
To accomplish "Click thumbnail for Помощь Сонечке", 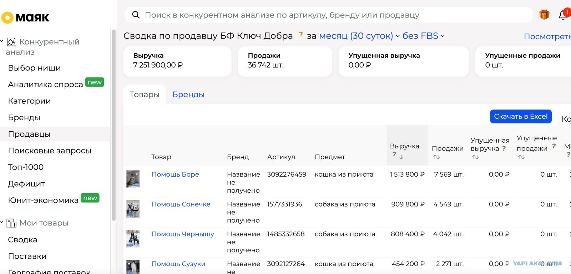I will [133, 209].
